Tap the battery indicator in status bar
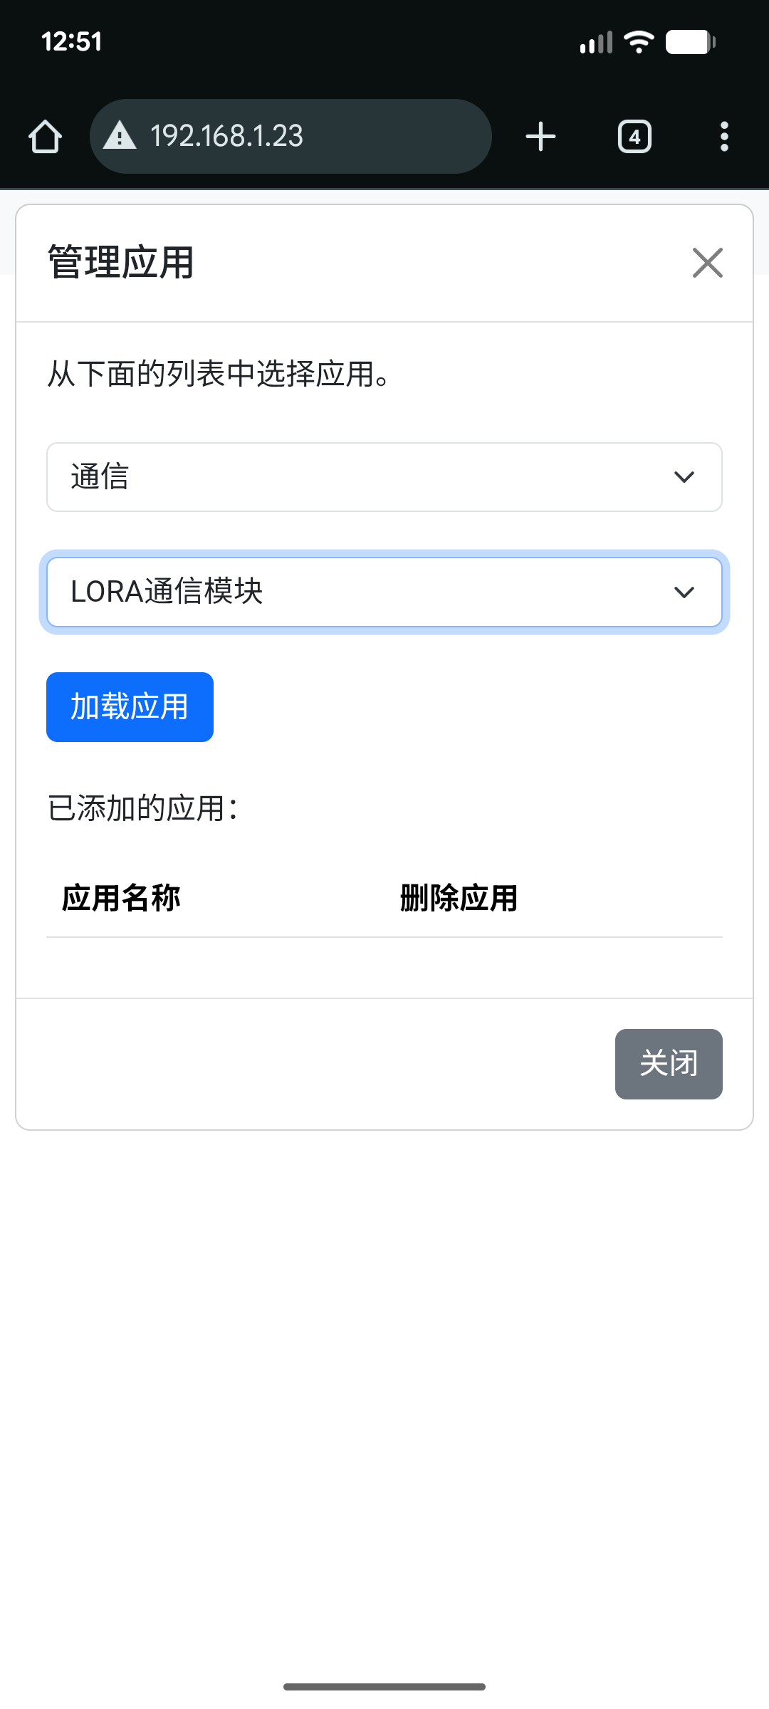This screenshot has height=1709, width=769. point(690,42)
